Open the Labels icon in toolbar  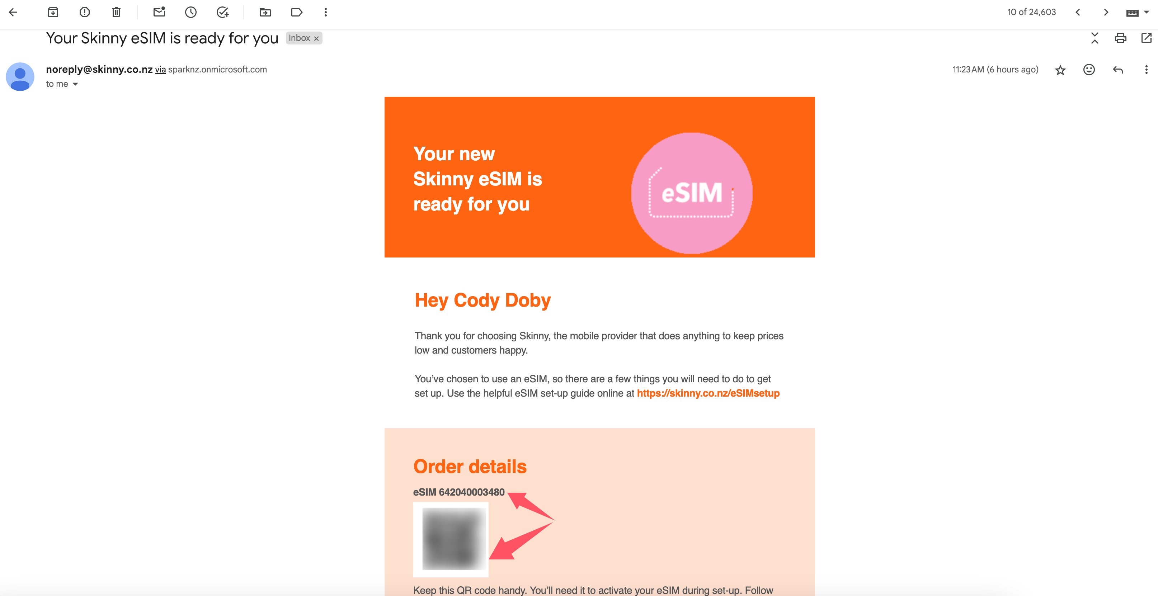297,12
